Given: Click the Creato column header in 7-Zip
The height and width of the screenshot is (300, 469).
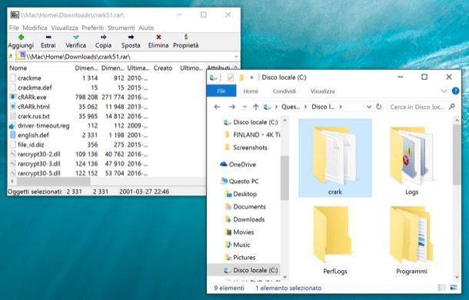Looking at the screenshot, I should [x=163, y=68].
